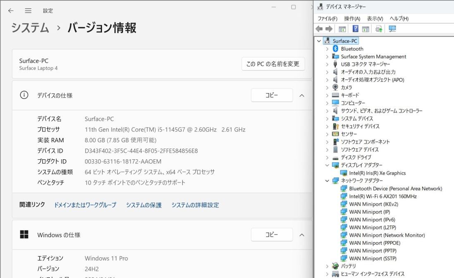Click the Windows logo beside Windows の仕様

(24, 235)
